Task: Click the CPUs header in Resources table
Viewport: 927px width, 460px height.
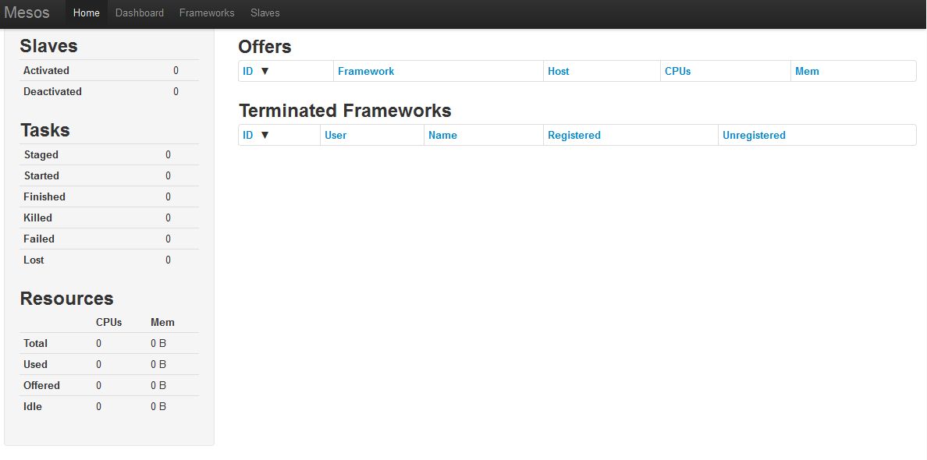Action: (x=108, y=323)
